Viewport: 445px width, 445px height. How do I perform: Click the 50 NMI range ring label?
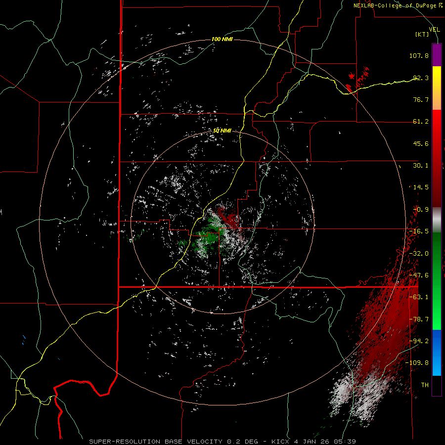point(222,131)
